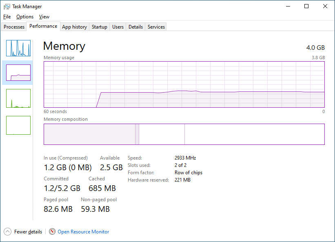Open the View menu

click(44, 17)
